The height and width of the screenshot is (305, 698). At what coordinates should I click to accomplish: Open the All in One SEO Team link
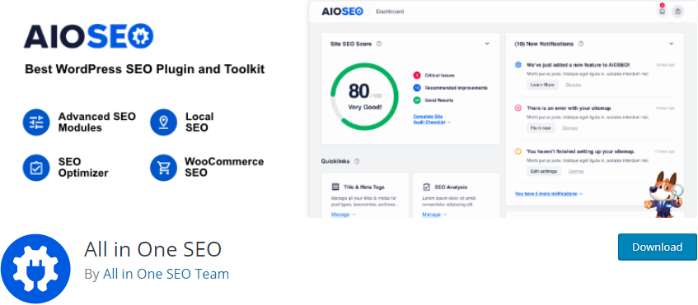coord(166,274)
